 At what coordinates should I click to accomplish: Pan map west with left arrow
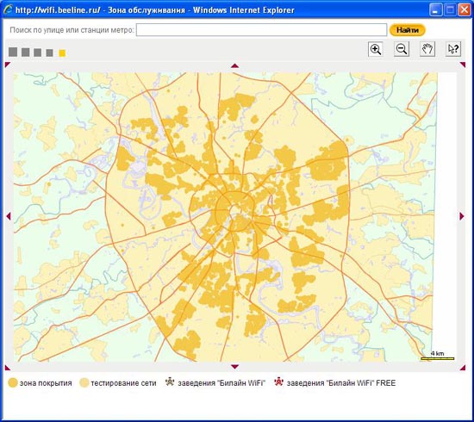(8, 216)
